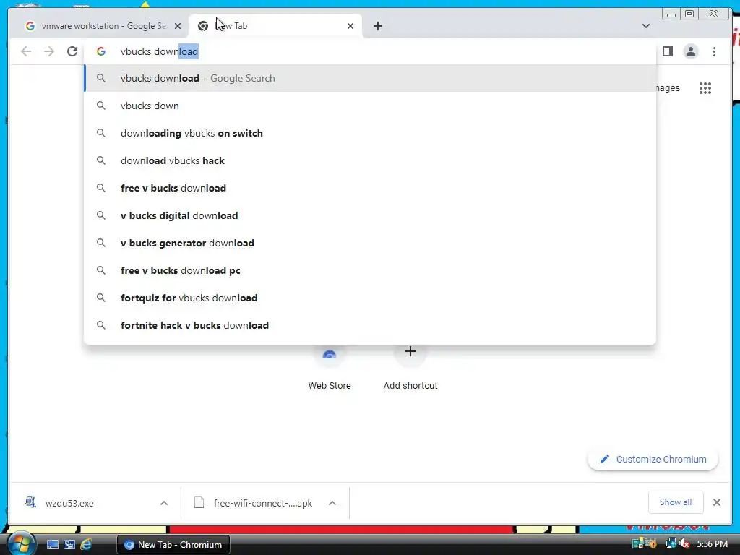
Task: Select suggestion fortnite hack v bucks download
Action: [x=370, y=325]
